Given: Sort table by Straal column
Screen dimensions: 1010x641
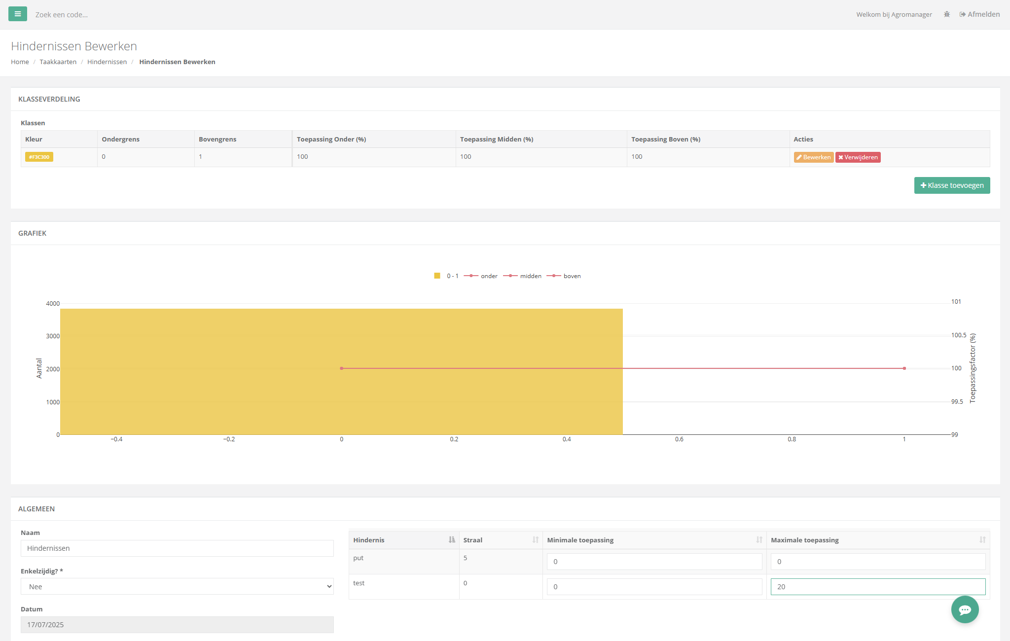Looking at the screenshot, I should [x=501, y=540].
